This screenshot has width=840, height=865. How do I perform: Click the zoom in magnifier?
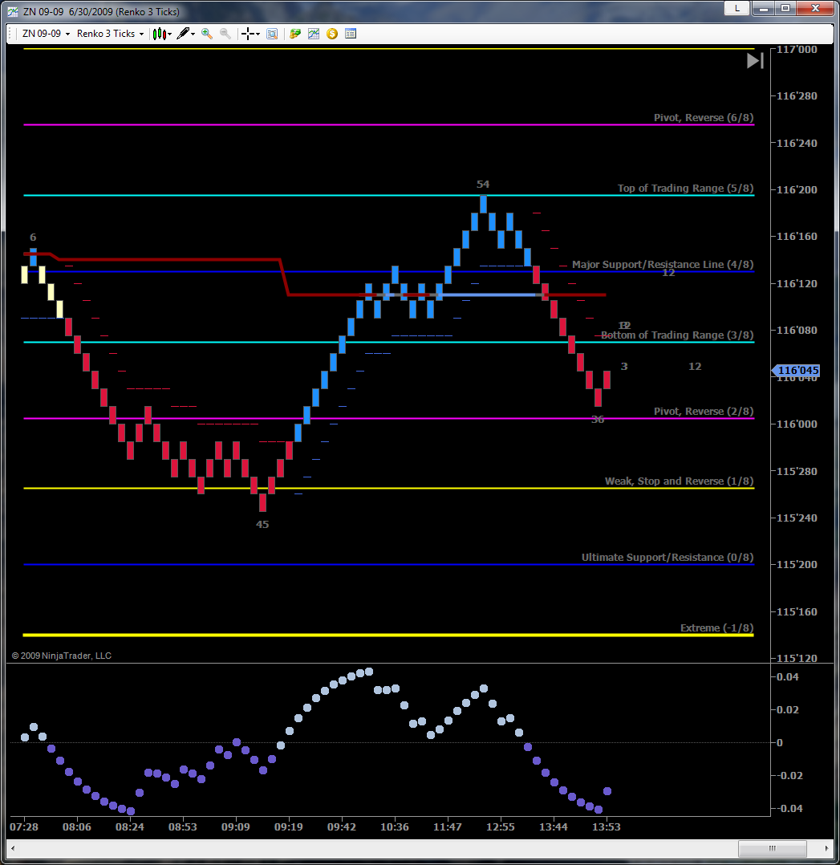207,34
